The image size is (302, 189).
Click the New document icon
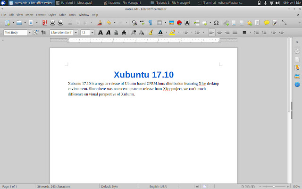click(7, 23)
